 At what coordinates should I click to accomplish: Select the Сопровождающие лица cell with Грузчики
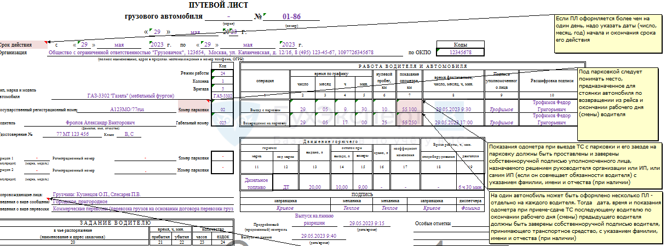96,194
